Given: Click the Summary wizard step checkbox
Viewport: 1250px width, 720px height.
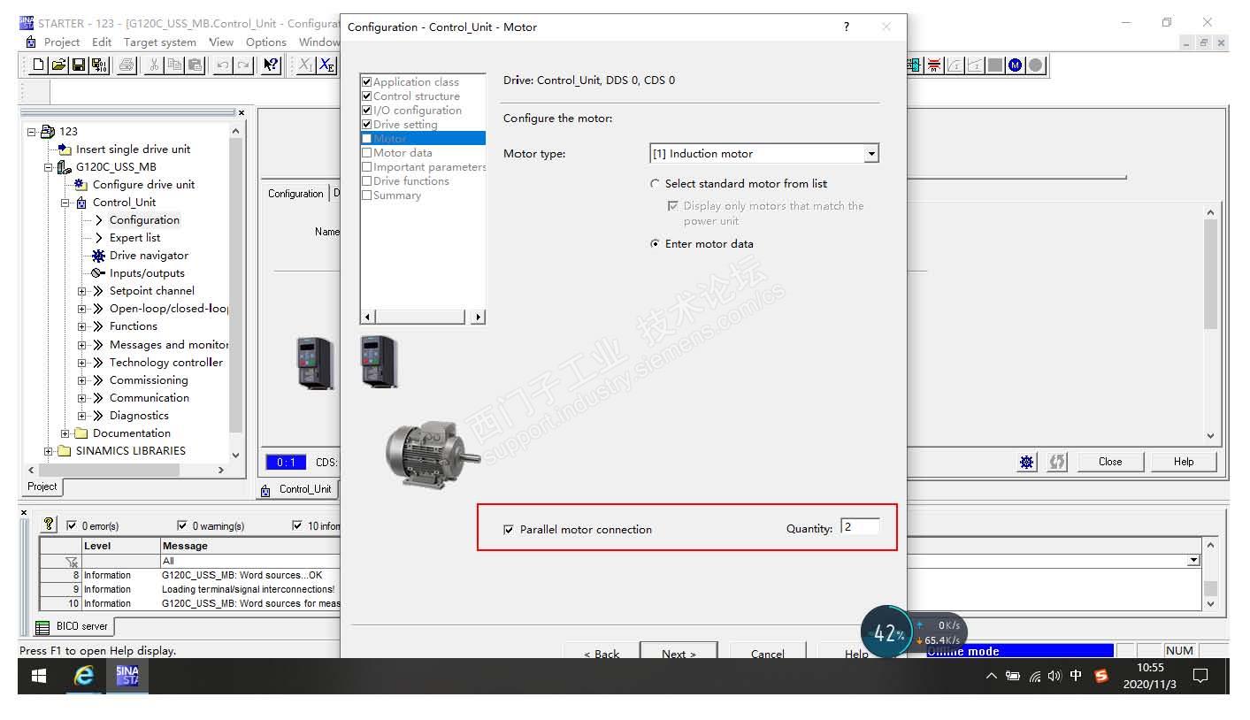Looking at the screenshot, I should [367, 195].
